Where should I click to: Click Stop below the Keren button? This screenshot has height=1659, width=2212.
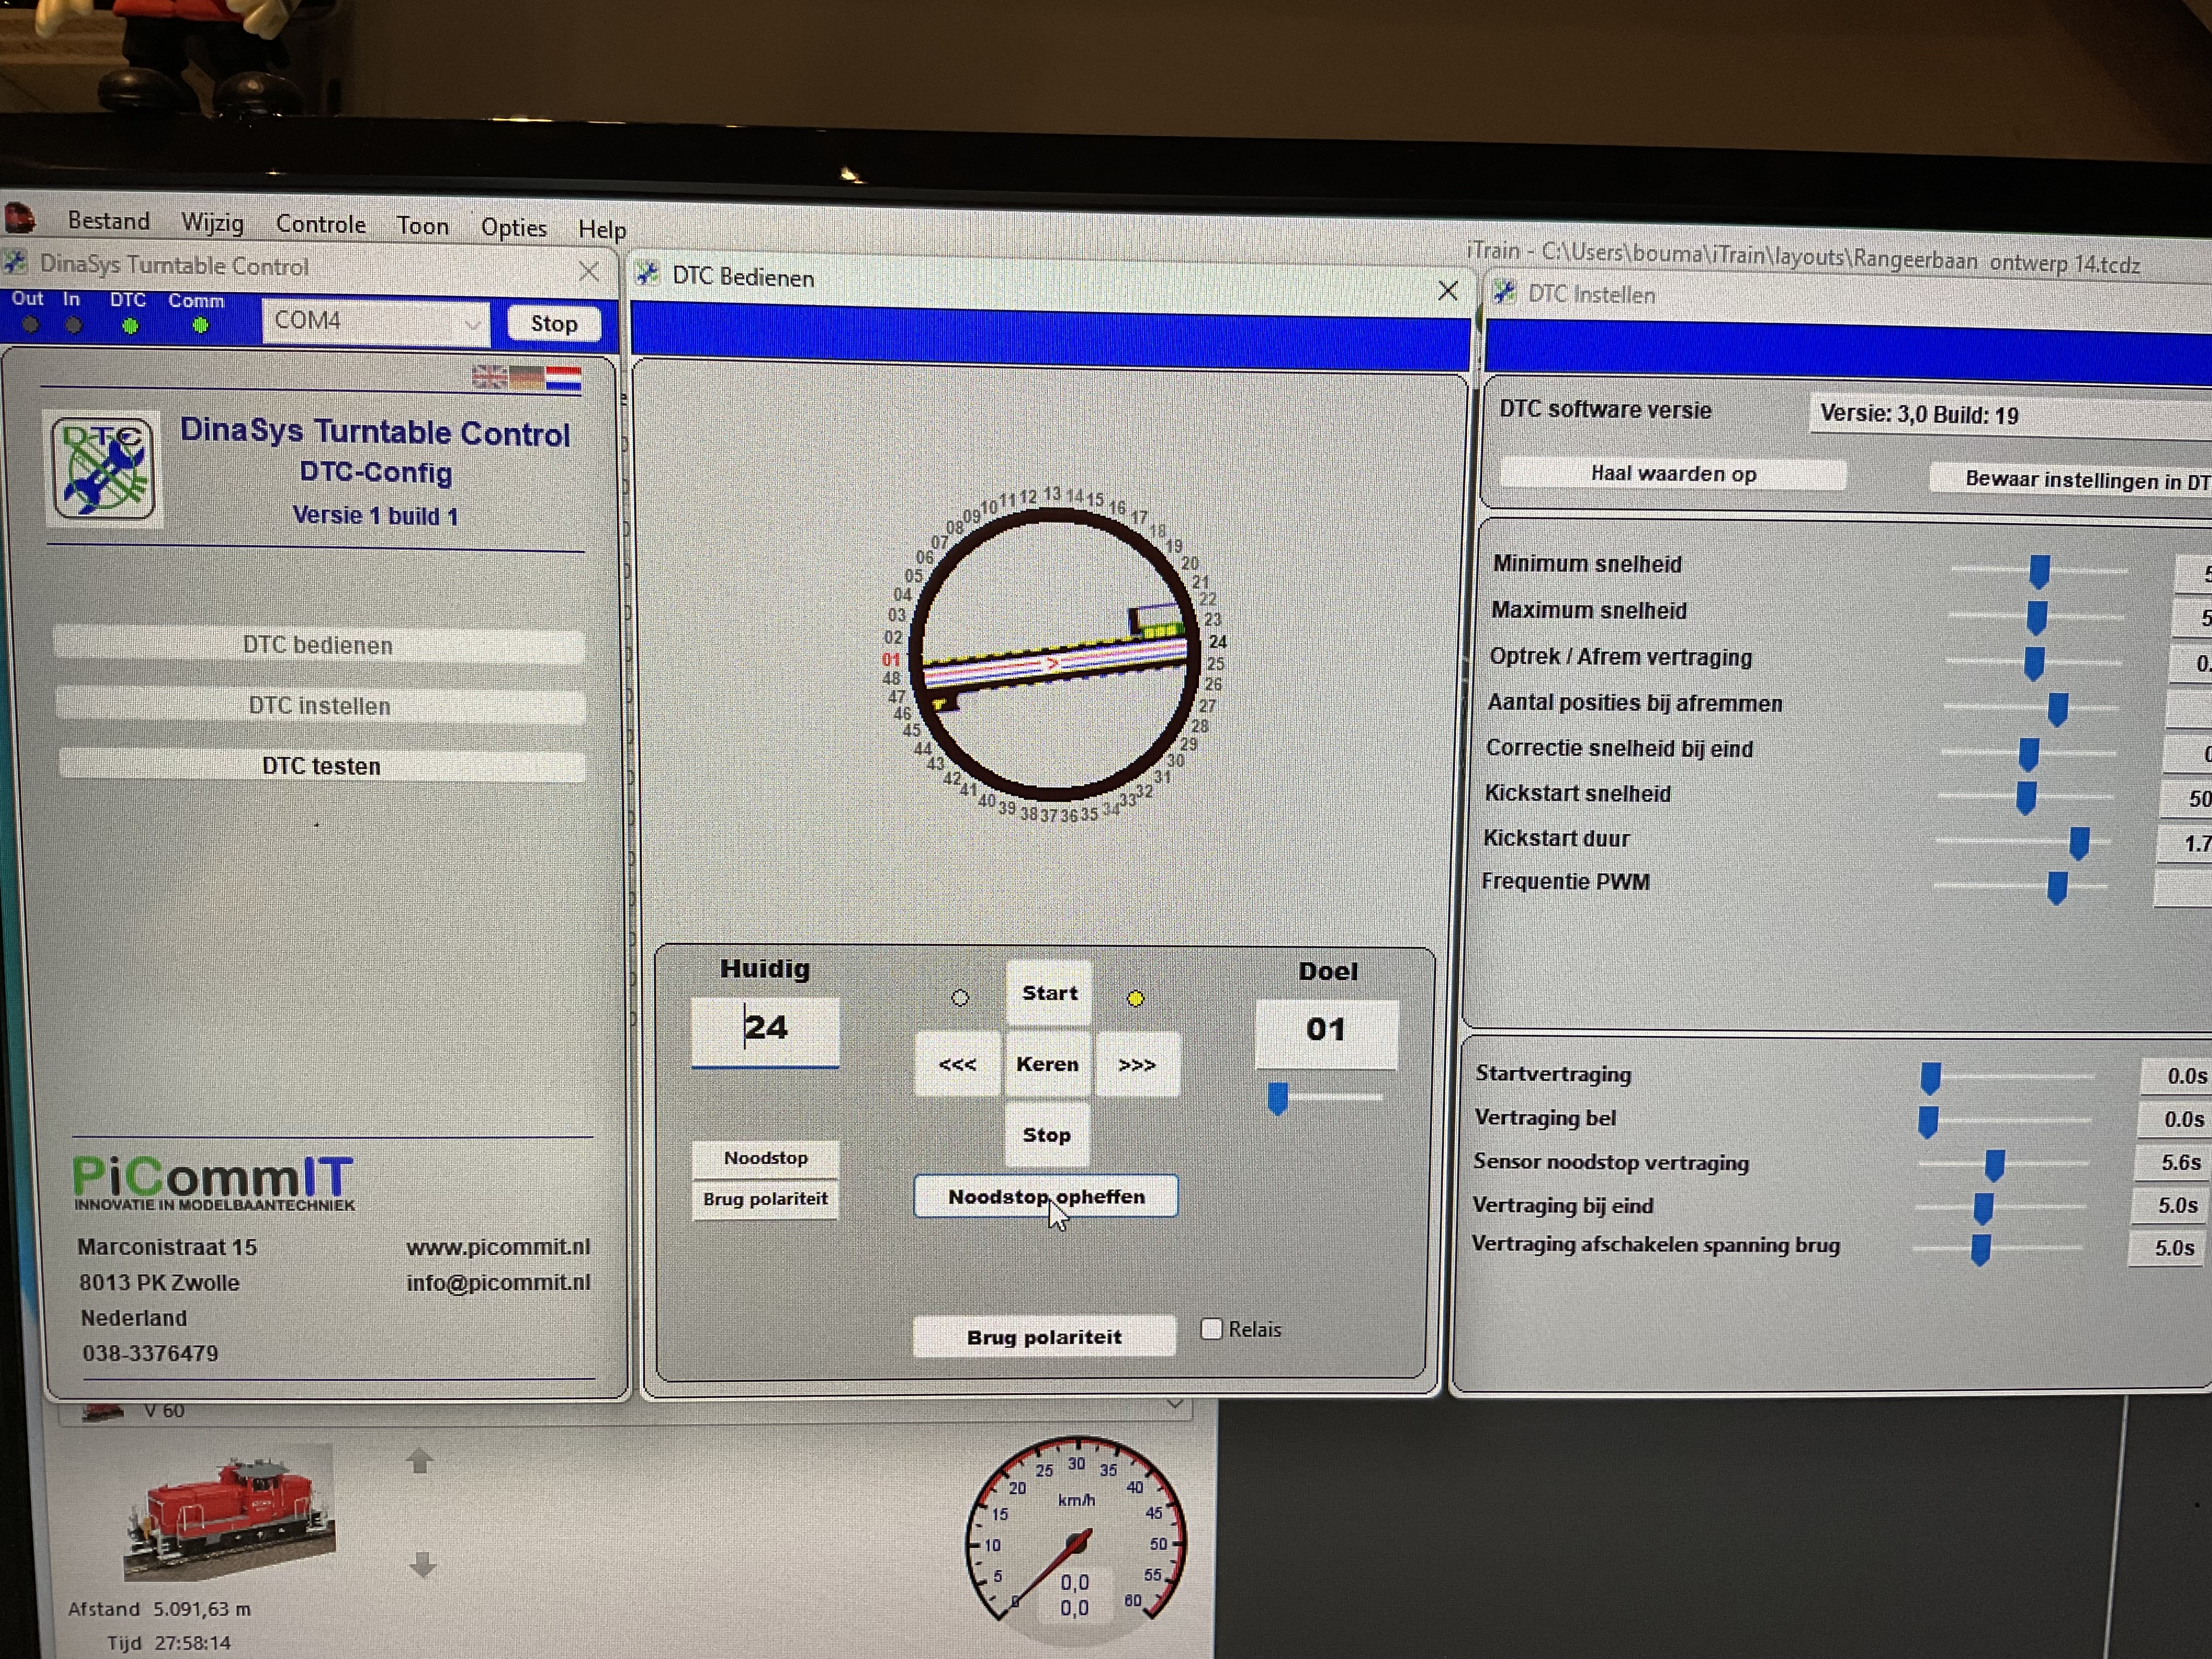click(1046, 1135)
